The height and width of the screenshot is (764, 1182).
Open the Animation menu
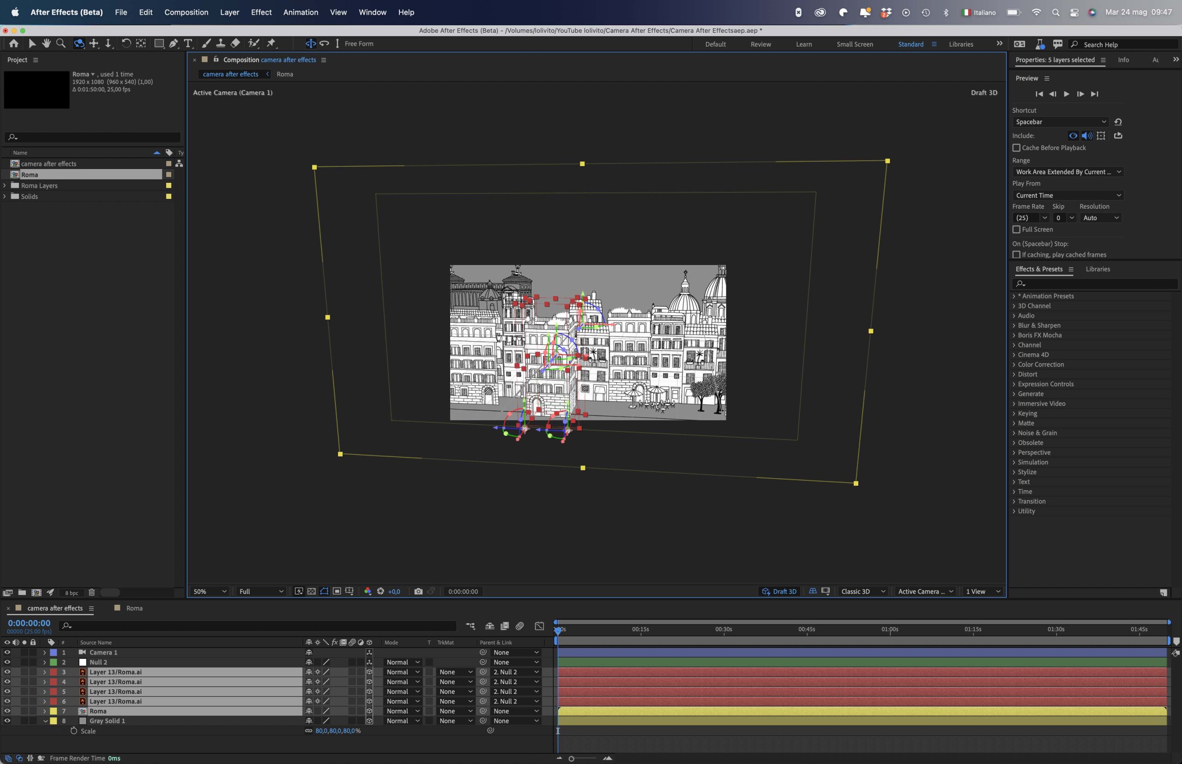tap(301, 12)
